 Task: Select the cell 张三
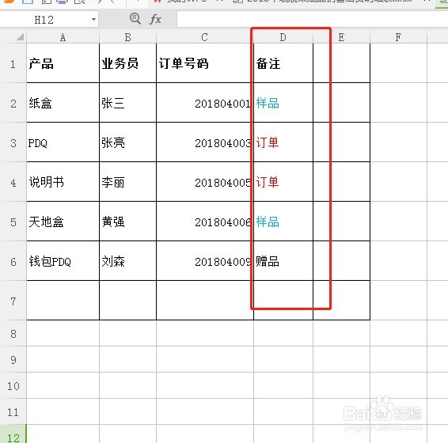(x=127, y=103)
